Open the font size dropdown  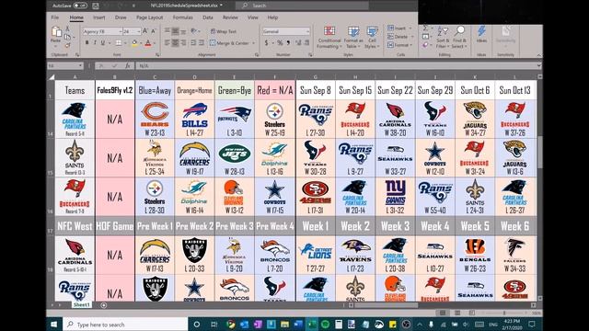139,31
